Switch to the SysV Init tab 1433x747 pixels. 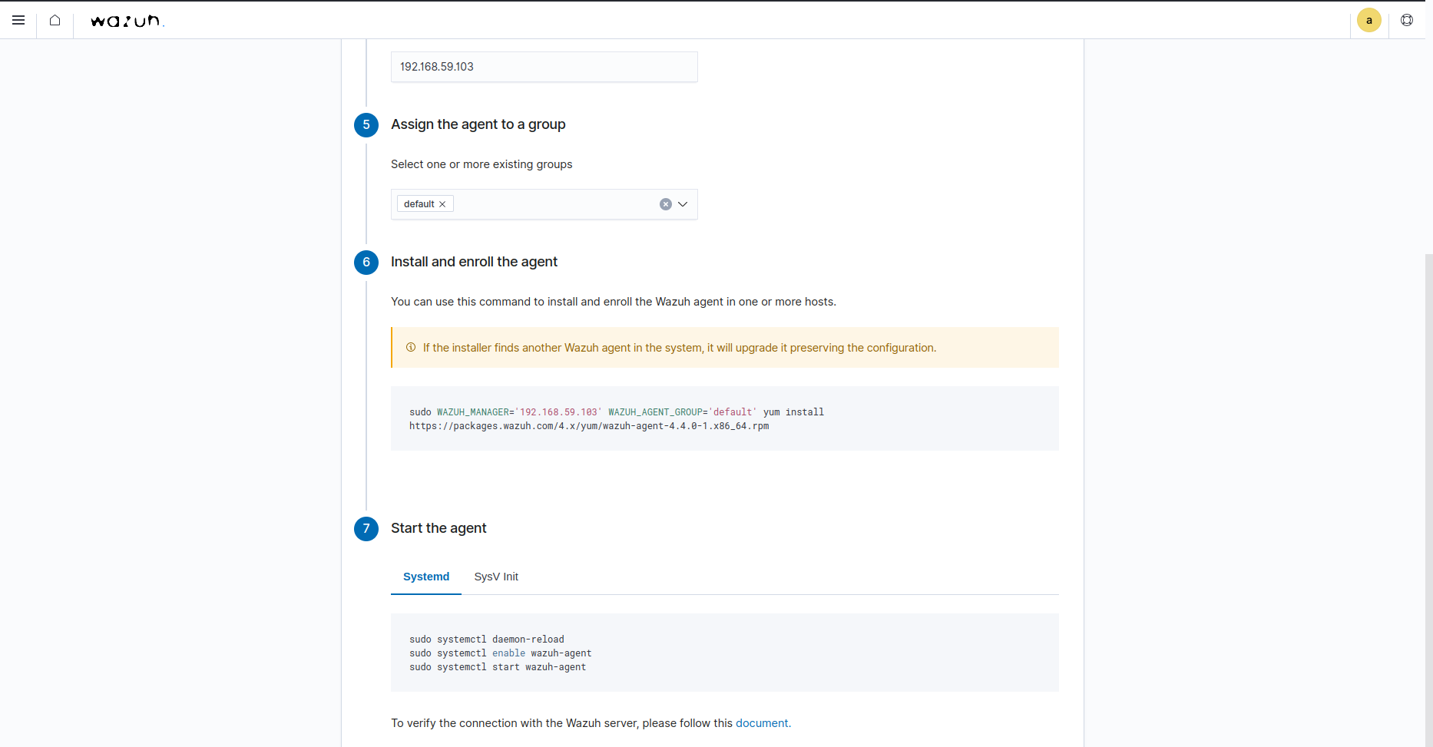point(496,577)
